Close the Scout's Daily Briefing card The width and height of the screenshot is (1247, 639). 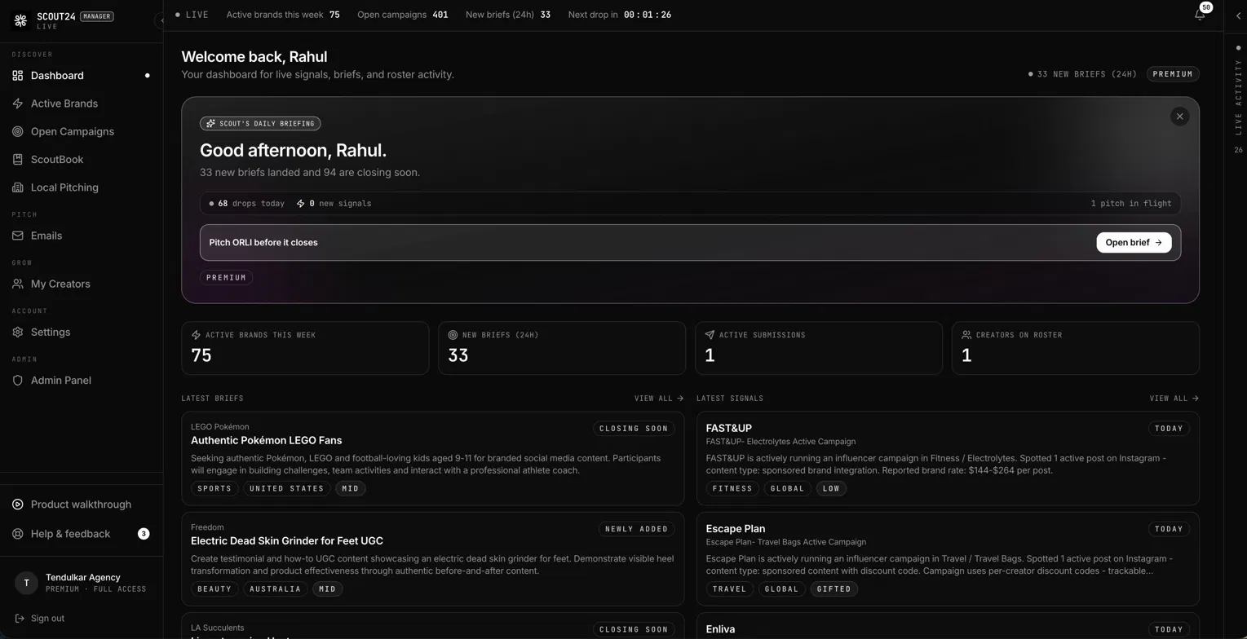[1179, 117]
